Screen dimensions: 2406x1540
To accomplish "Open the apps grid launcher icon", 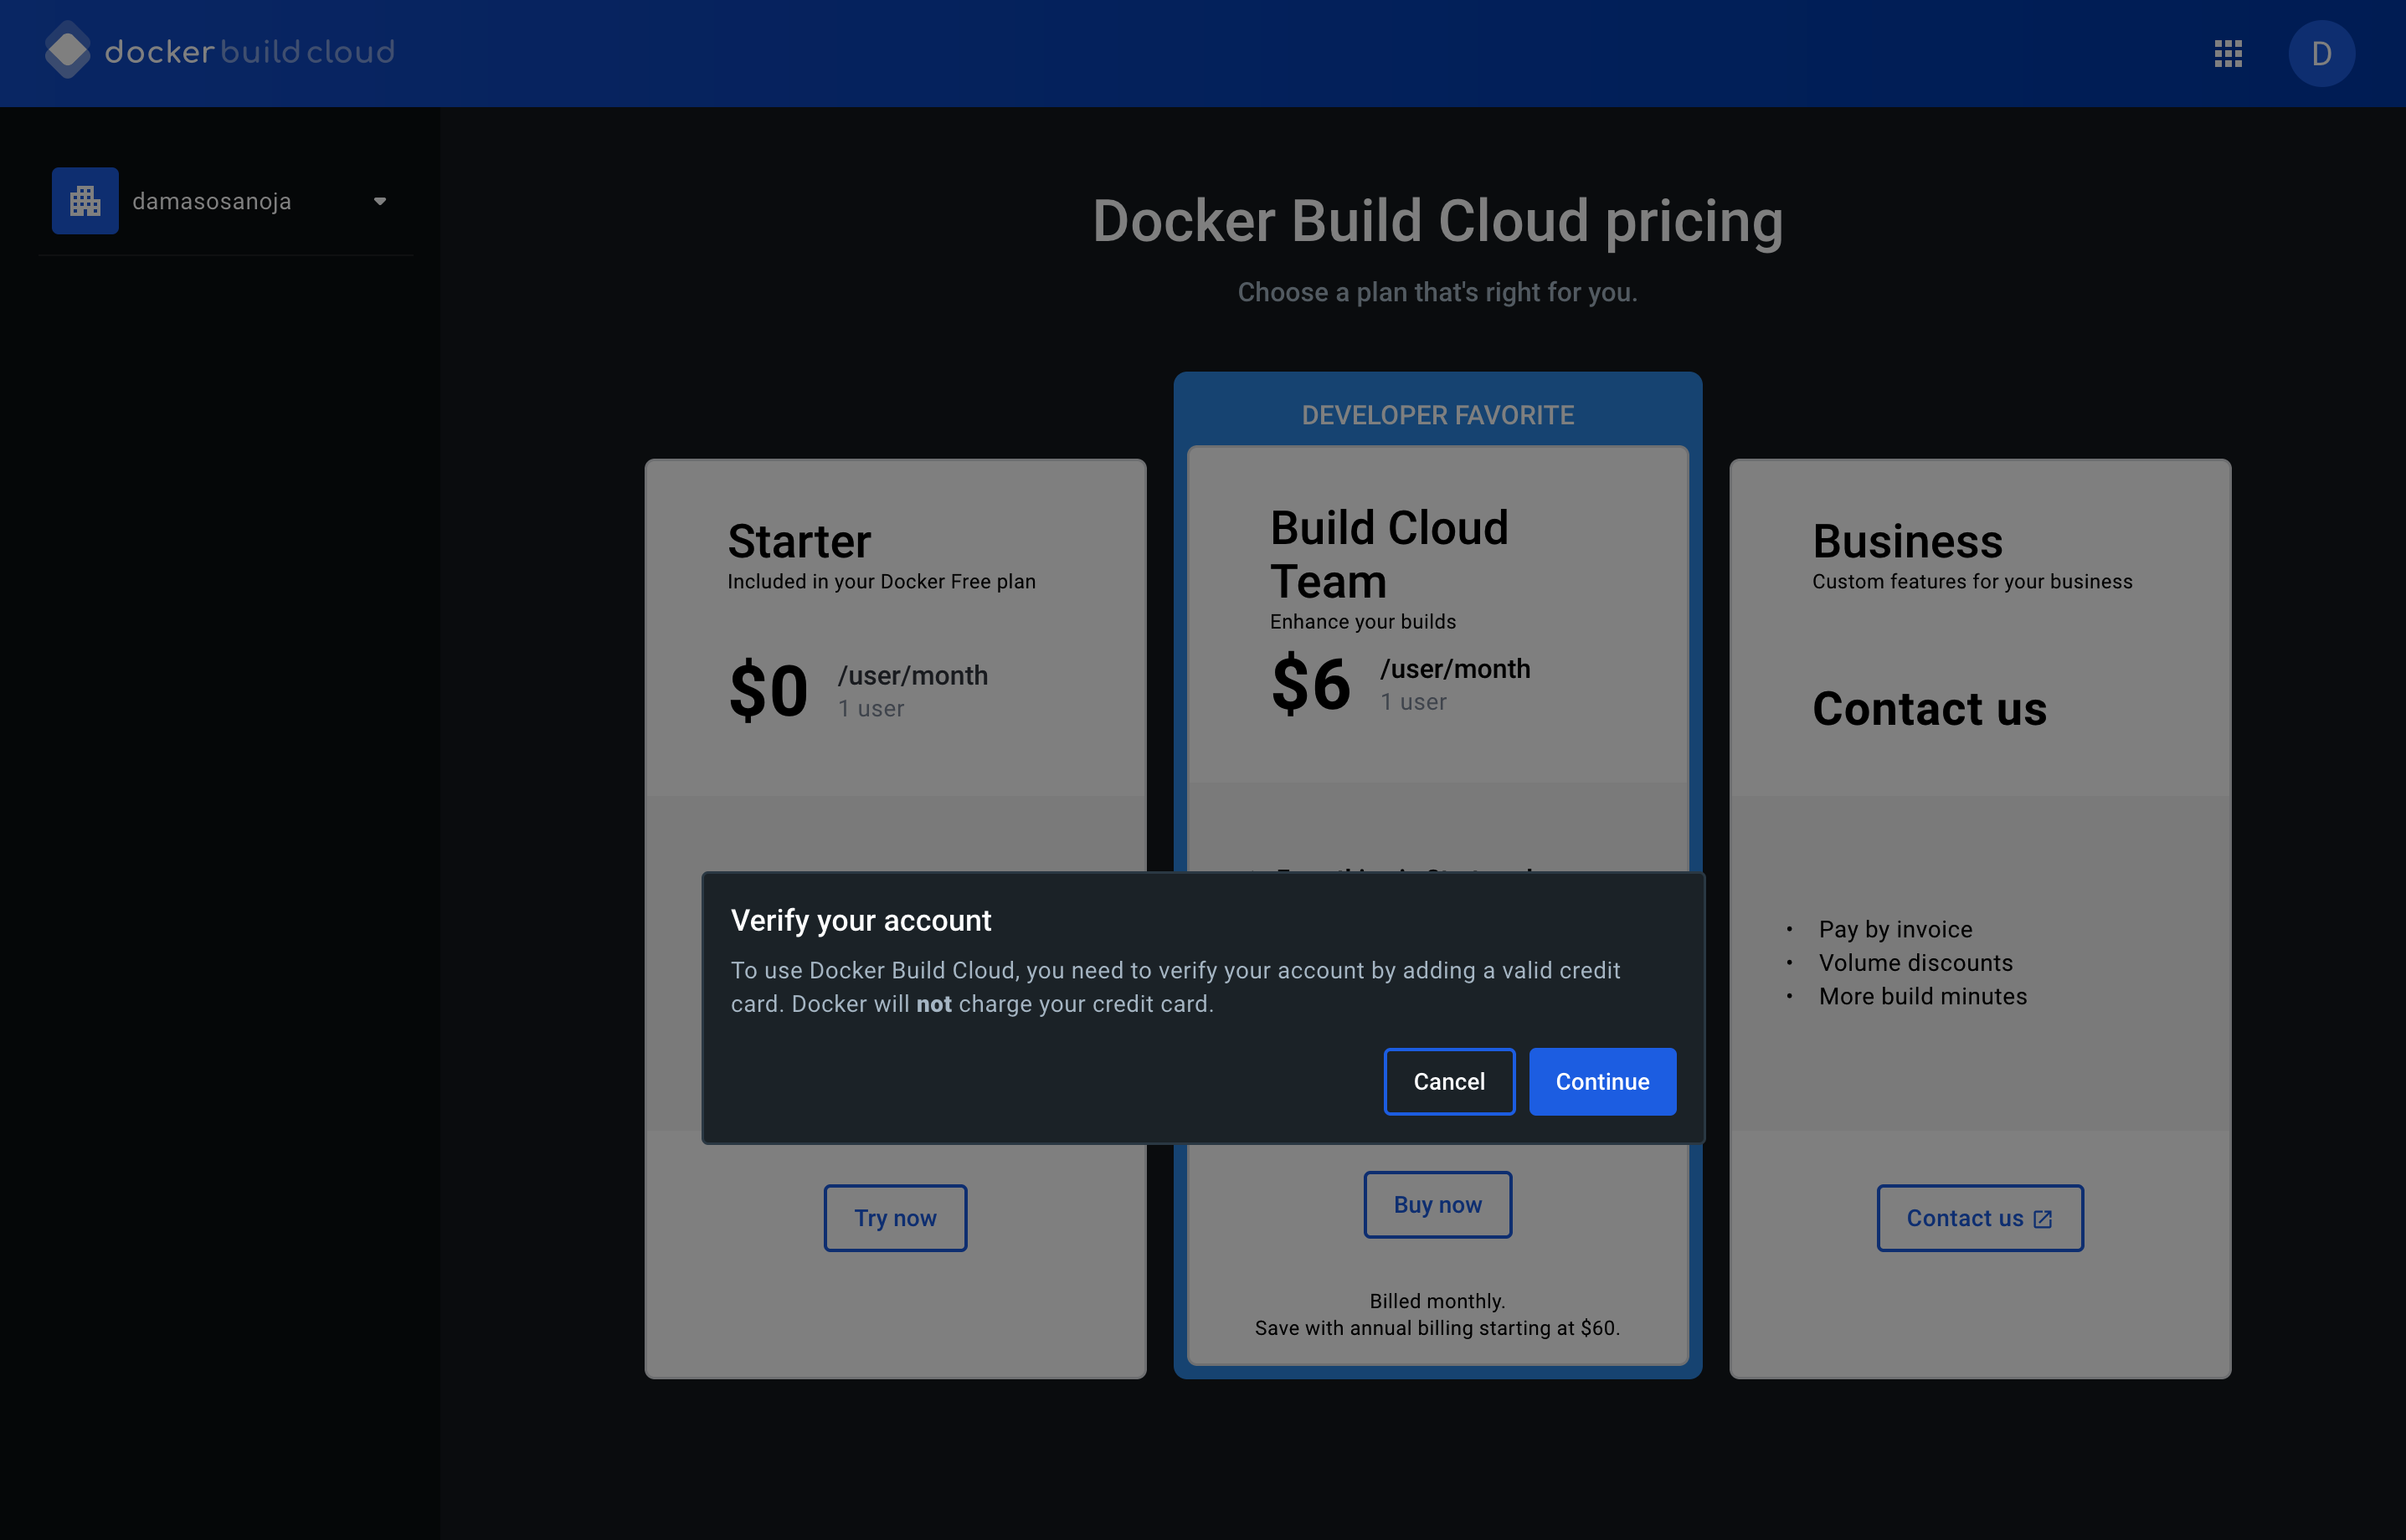I will (x=2228, y=53).
